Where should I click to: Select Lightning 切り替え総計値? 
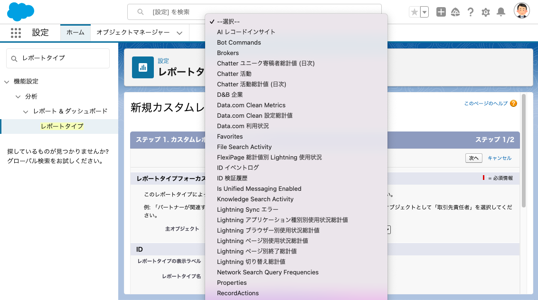point(296,262)
